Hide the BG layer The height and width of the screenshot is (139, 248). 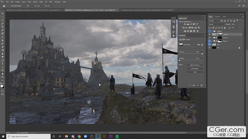(210, 48)
